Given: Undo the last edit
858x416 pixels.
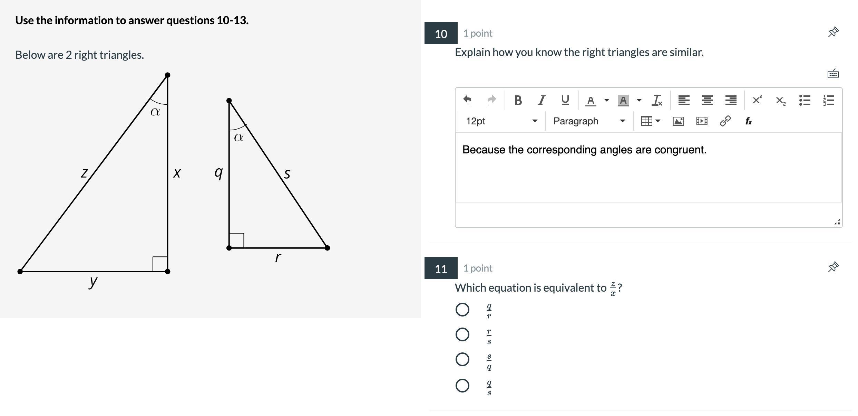Looking at the screenshot, I should 467,100.
